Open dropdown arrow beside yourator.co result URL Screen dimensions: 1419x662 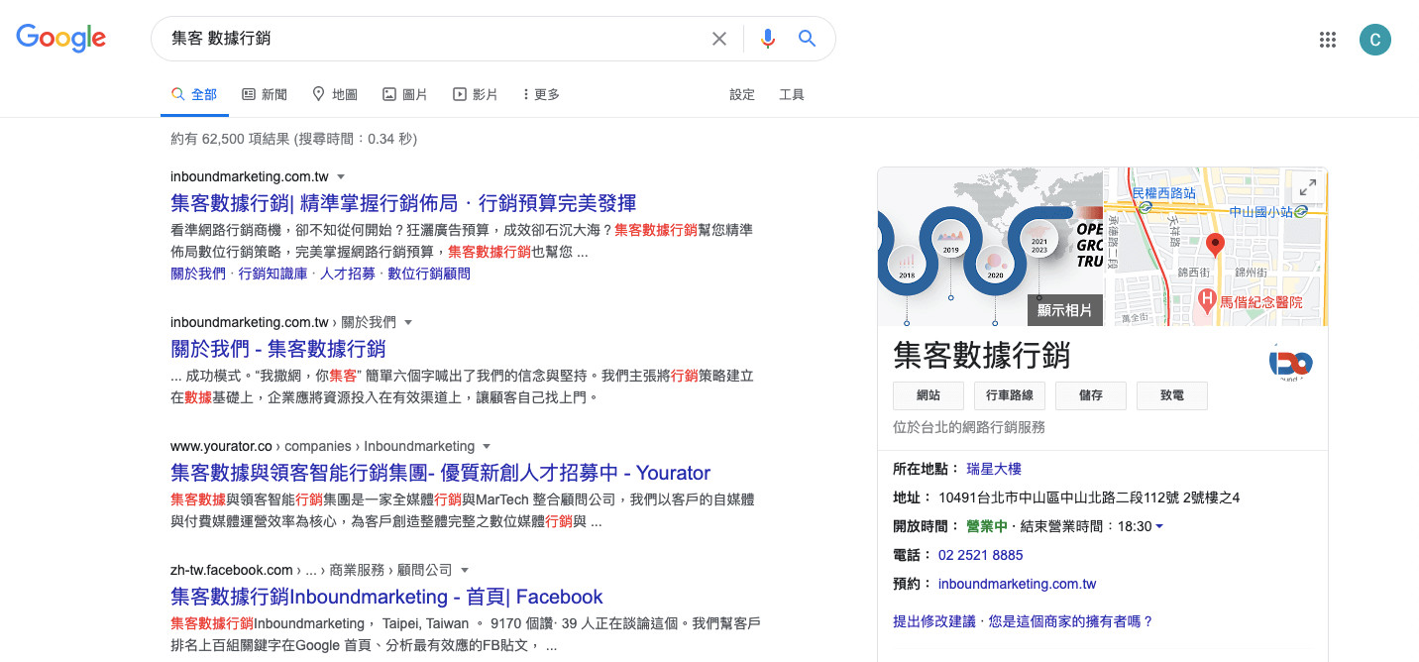pos(487,447)
